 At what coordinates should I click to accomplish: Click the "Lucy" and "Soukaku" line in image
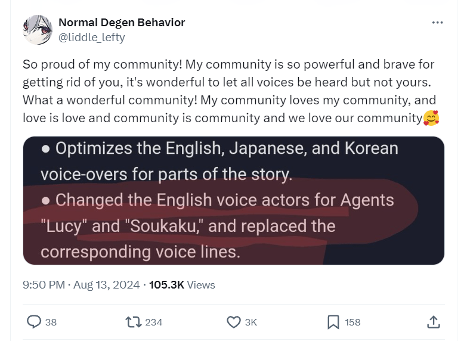(x=188, y=227)
